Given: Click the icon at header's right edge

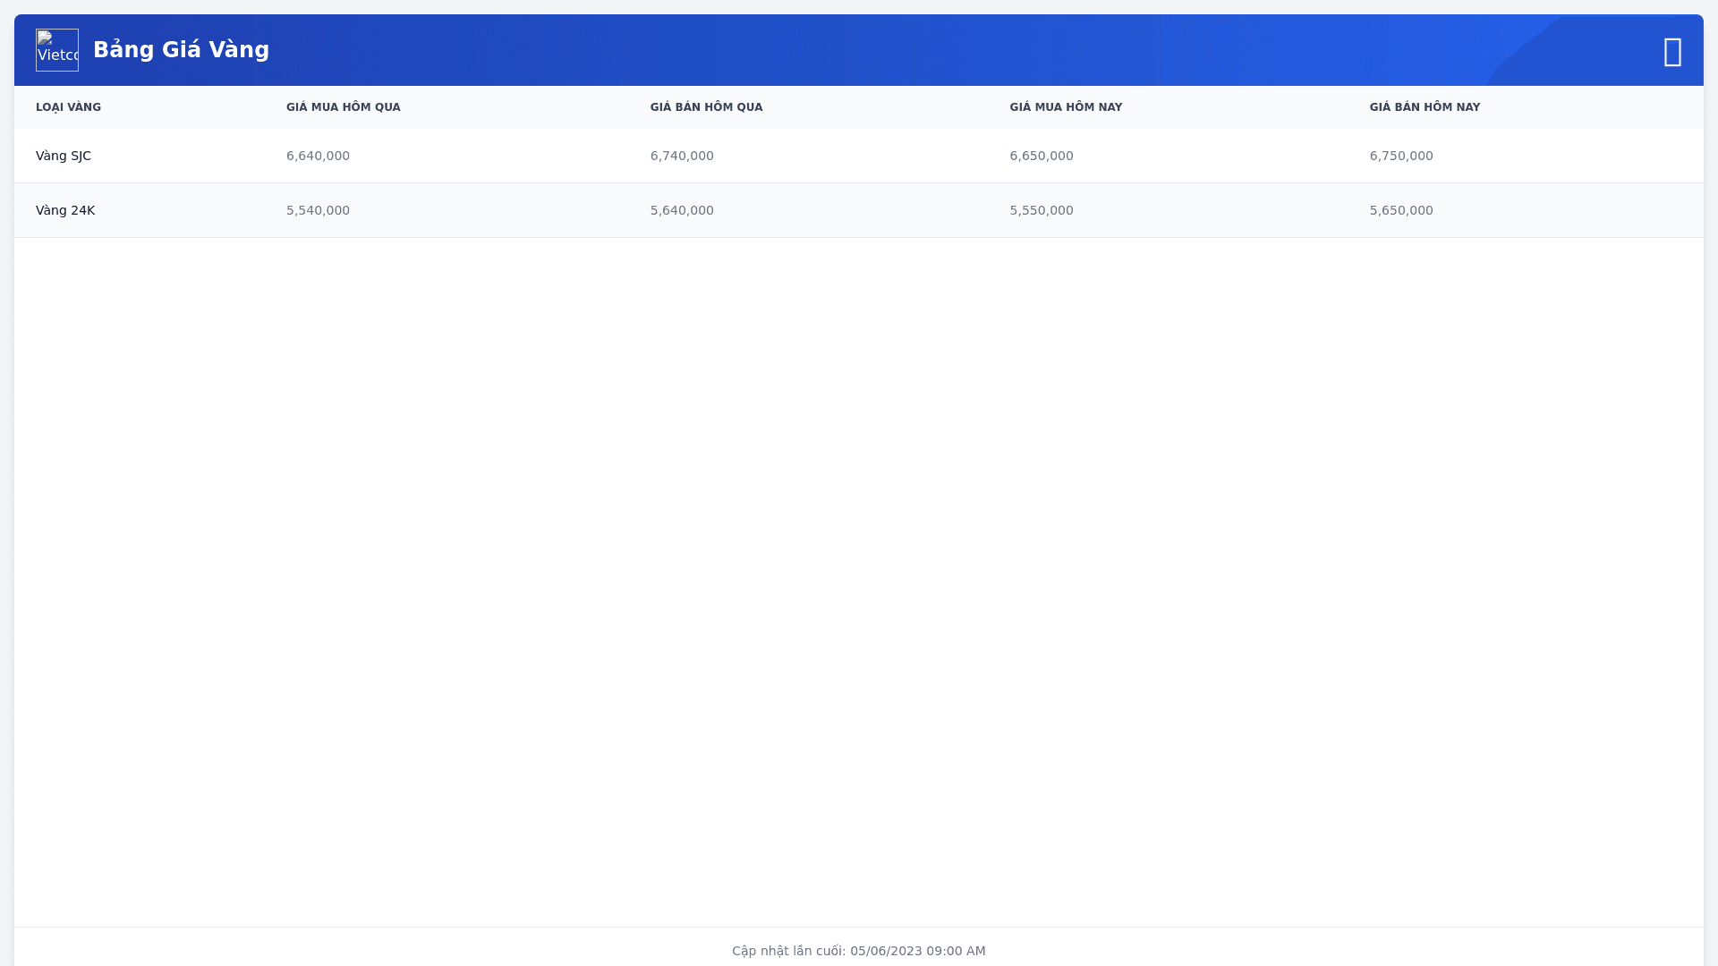Looking at the screenshot, I should tap(1672, 52).
